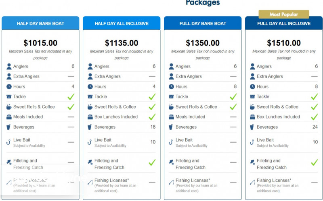Click the coffee cup icon in Full Day All Inclusive
Image resolution: width=323 pixels, height=201 pixels.
click(253, 107)
